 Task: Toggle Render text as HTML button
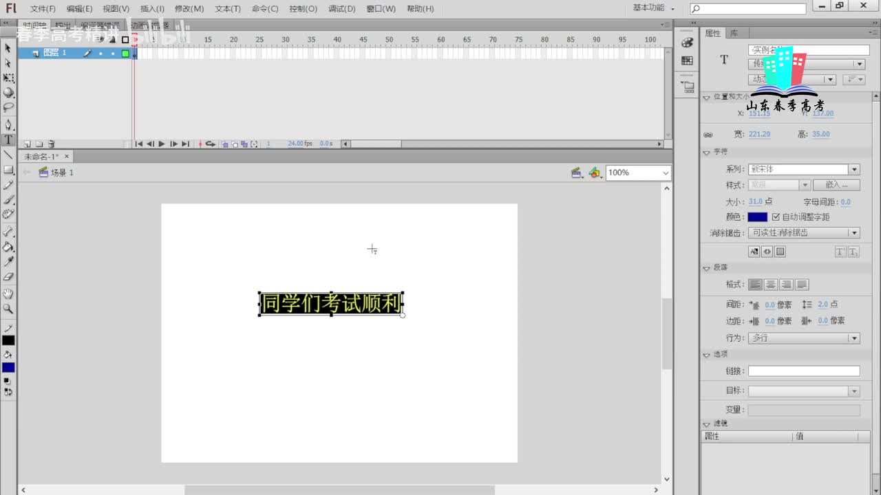click(767, 252)
